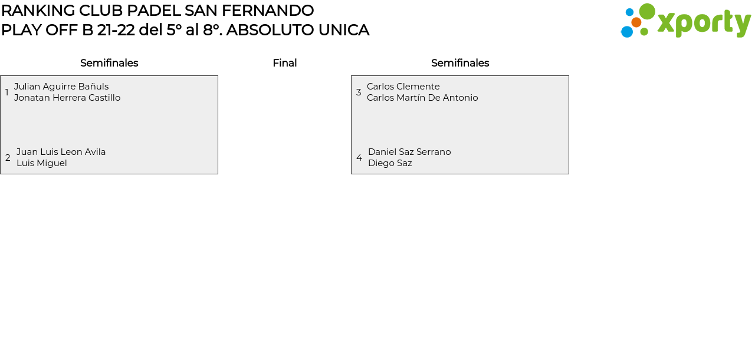Screen dimensions: 755x361
Task: Select the right Semifinales heading
Action: [x=460, y=63]
